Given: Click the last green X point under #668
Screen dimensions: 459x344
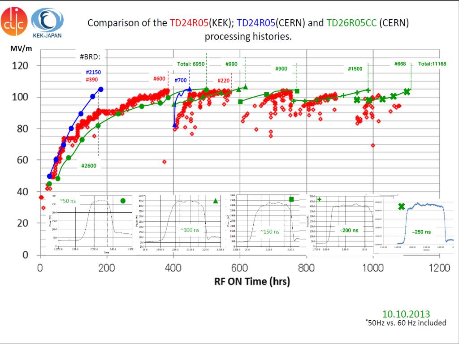Looking at the screenshot, I should [407, 92].
